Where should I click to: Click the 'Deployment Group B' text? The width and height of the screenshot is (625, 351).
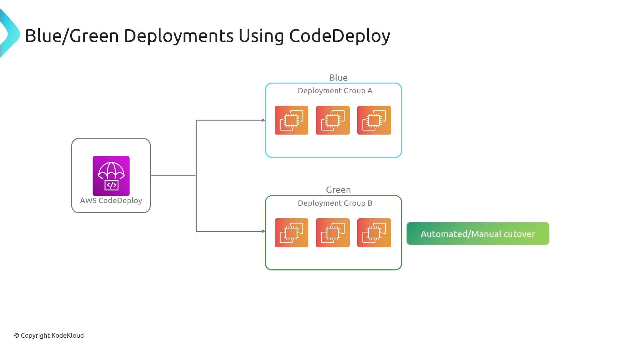pos(335,203)
